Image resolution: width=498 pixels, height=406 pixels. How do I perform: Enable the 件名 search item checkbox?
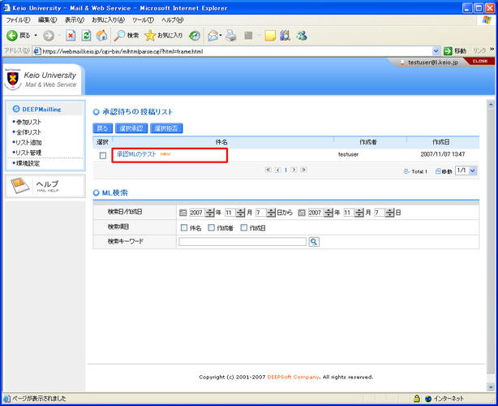tap(184, 227)
